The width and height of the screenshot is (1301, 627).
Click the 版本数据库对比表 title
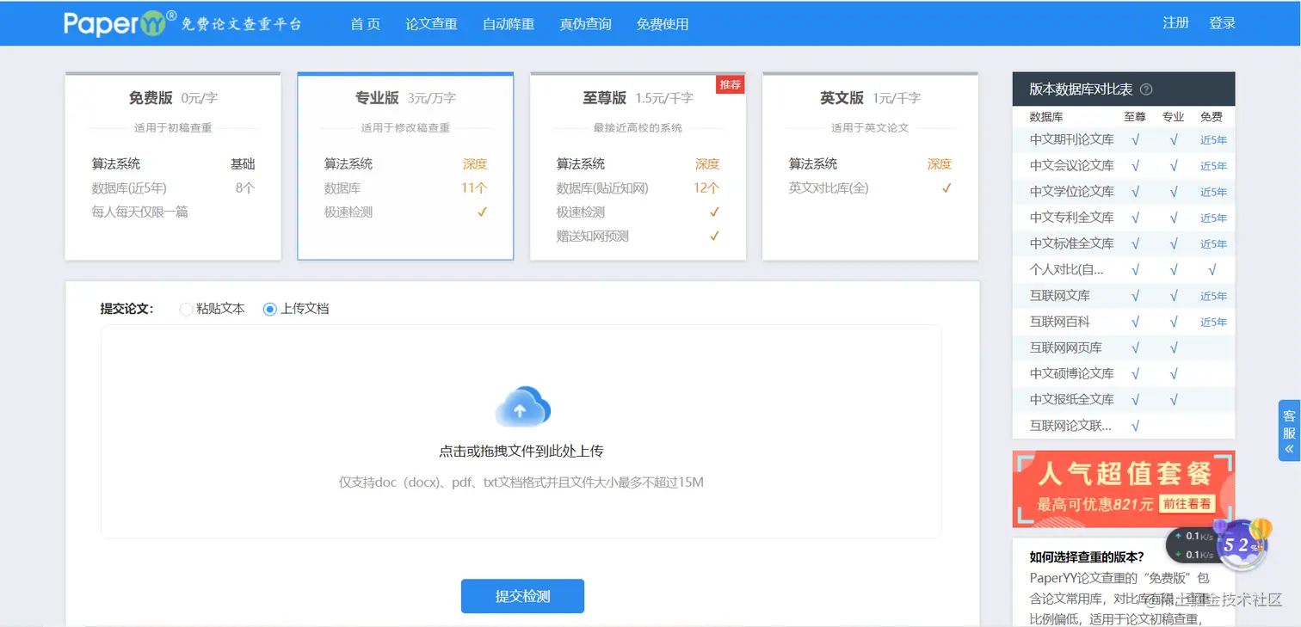tap(1081, 89)
